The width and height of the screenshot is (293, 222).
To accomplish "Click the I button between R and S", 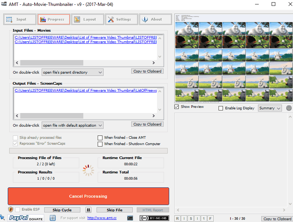I will click(x=184, y=218).
